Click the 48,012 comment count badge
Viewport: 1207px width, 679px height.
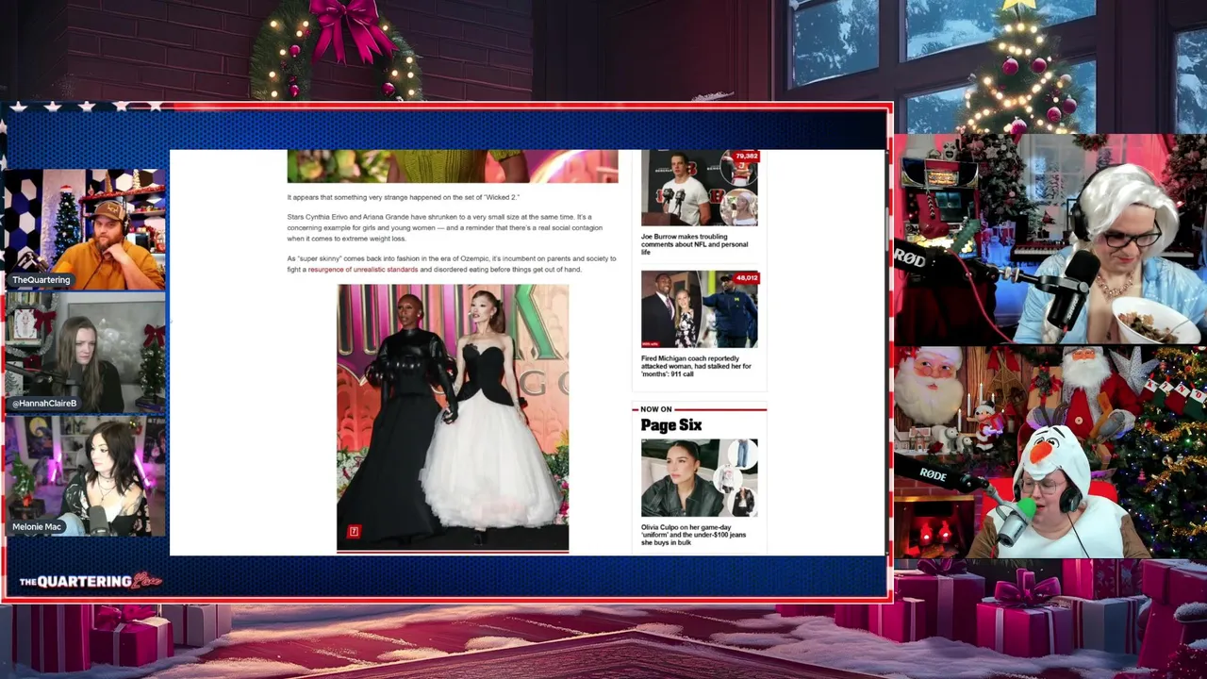click(746, 278)
